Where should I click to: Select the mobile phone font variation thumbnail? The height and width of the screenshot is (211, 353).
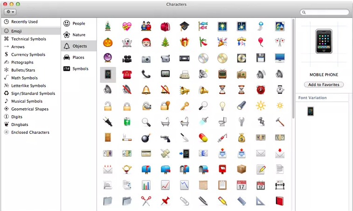click(x=311, y=112)
